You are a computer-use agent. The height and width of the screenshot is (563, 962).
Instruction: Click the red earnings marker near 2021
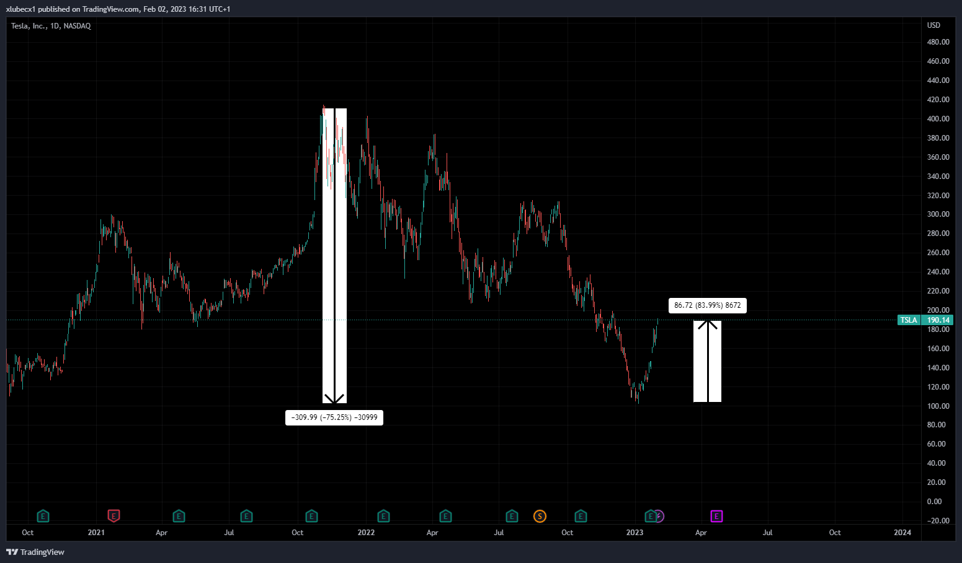tap(114, 515)
